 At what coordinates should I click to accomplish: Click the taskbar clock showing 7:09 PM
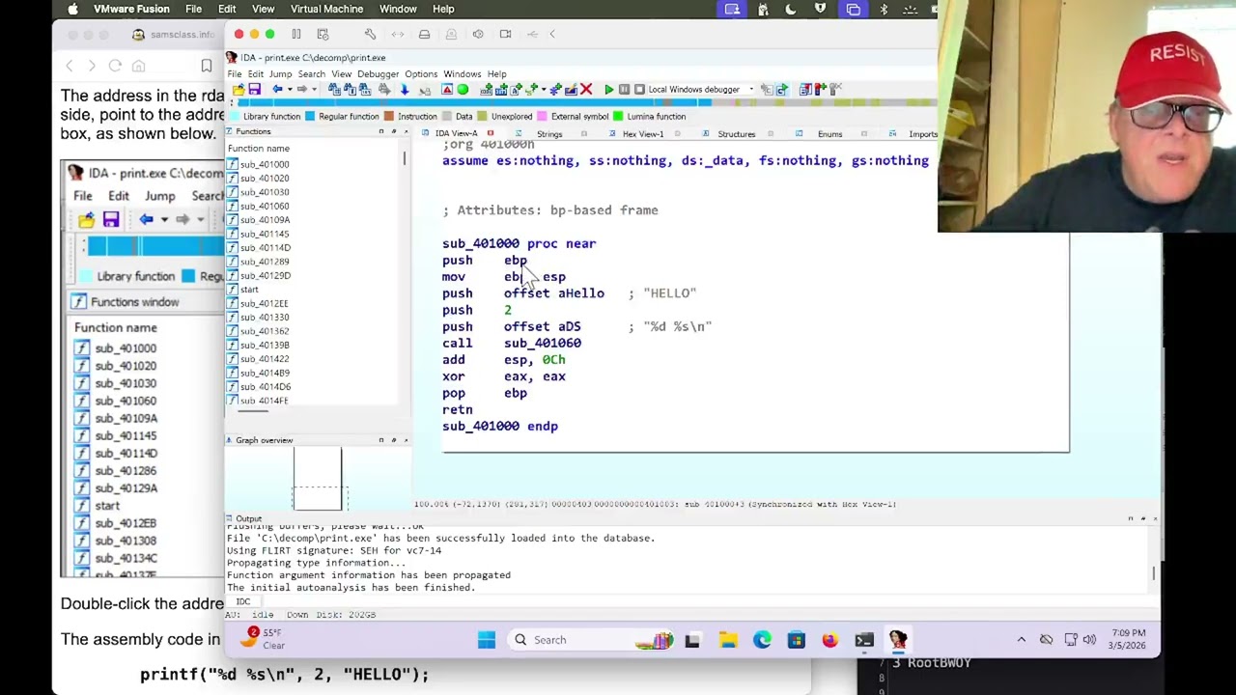pyautogui.click(x=1129, y=639)
